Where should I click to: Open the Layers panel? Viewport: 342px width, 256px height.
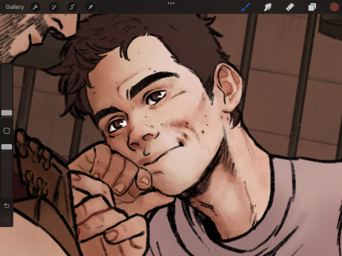(x=312, y=7)
